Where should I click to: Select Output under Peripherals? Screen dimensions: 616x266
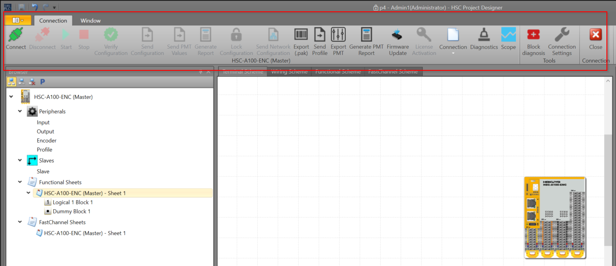(x=46, y=131)
